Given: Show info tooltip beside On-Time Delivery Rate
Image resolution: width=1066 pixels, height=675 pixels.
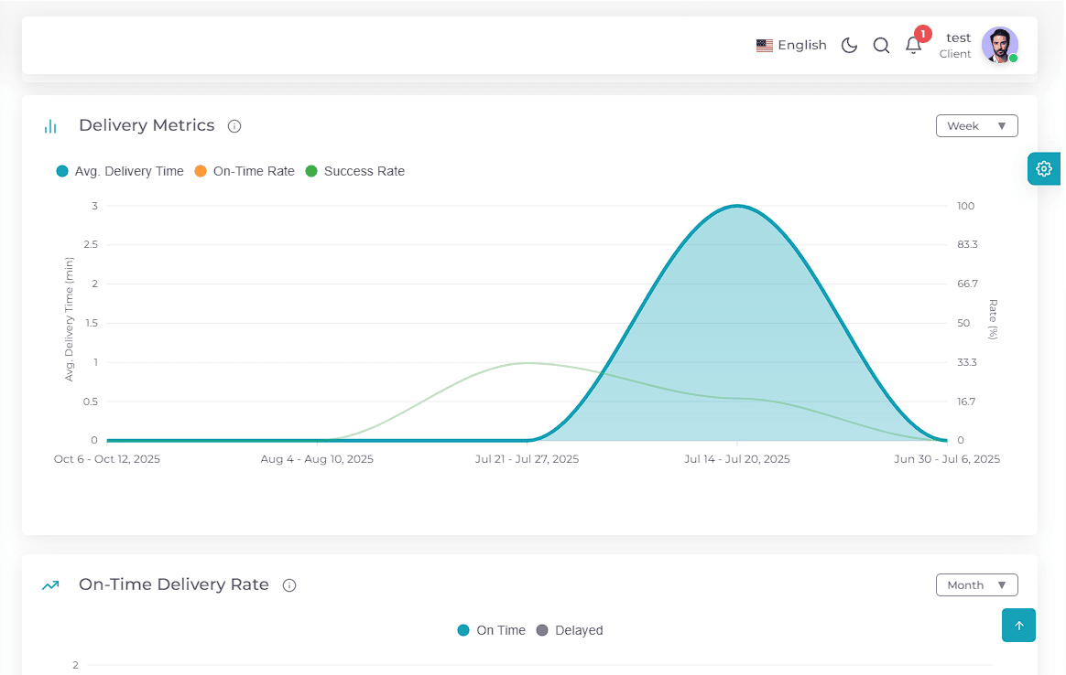Looking at the screenshot, I should coord(289,585).
